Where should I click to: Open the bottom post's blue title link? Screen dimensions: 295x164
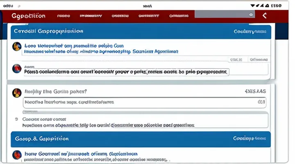pos(81,154)
